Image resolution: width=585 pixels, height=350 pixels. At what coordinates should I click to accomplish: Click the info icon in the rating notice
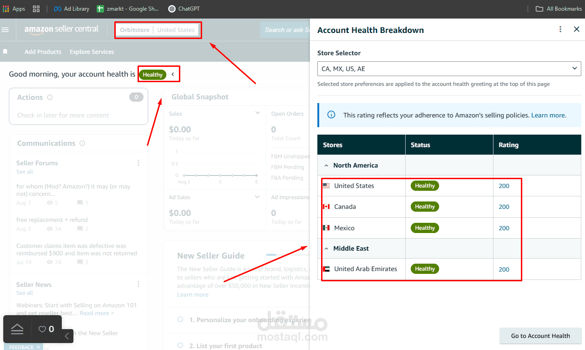click(x=331, y=115)
